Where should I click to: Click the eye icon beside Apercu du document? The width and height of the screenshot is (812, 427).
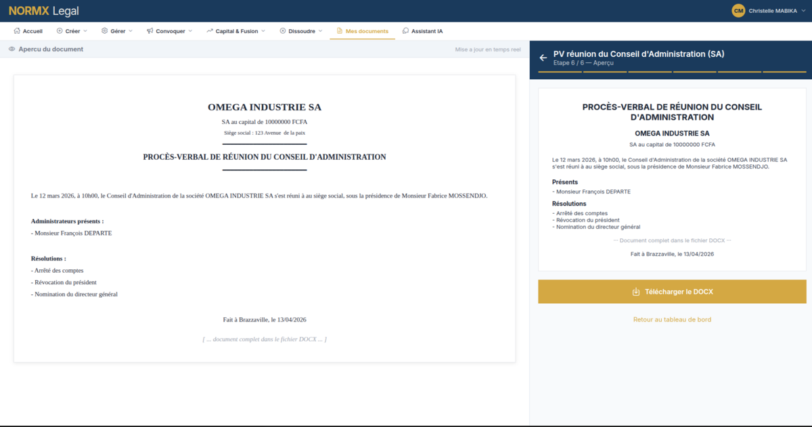point(12,49)
